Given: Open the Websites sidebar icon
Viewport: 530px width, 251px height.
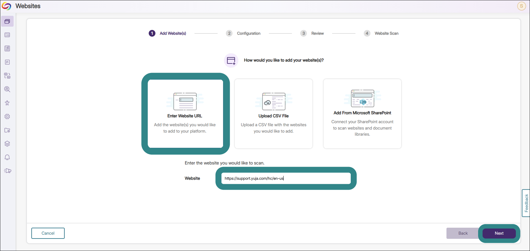Looking at the screenshot, I should [7, 21].
